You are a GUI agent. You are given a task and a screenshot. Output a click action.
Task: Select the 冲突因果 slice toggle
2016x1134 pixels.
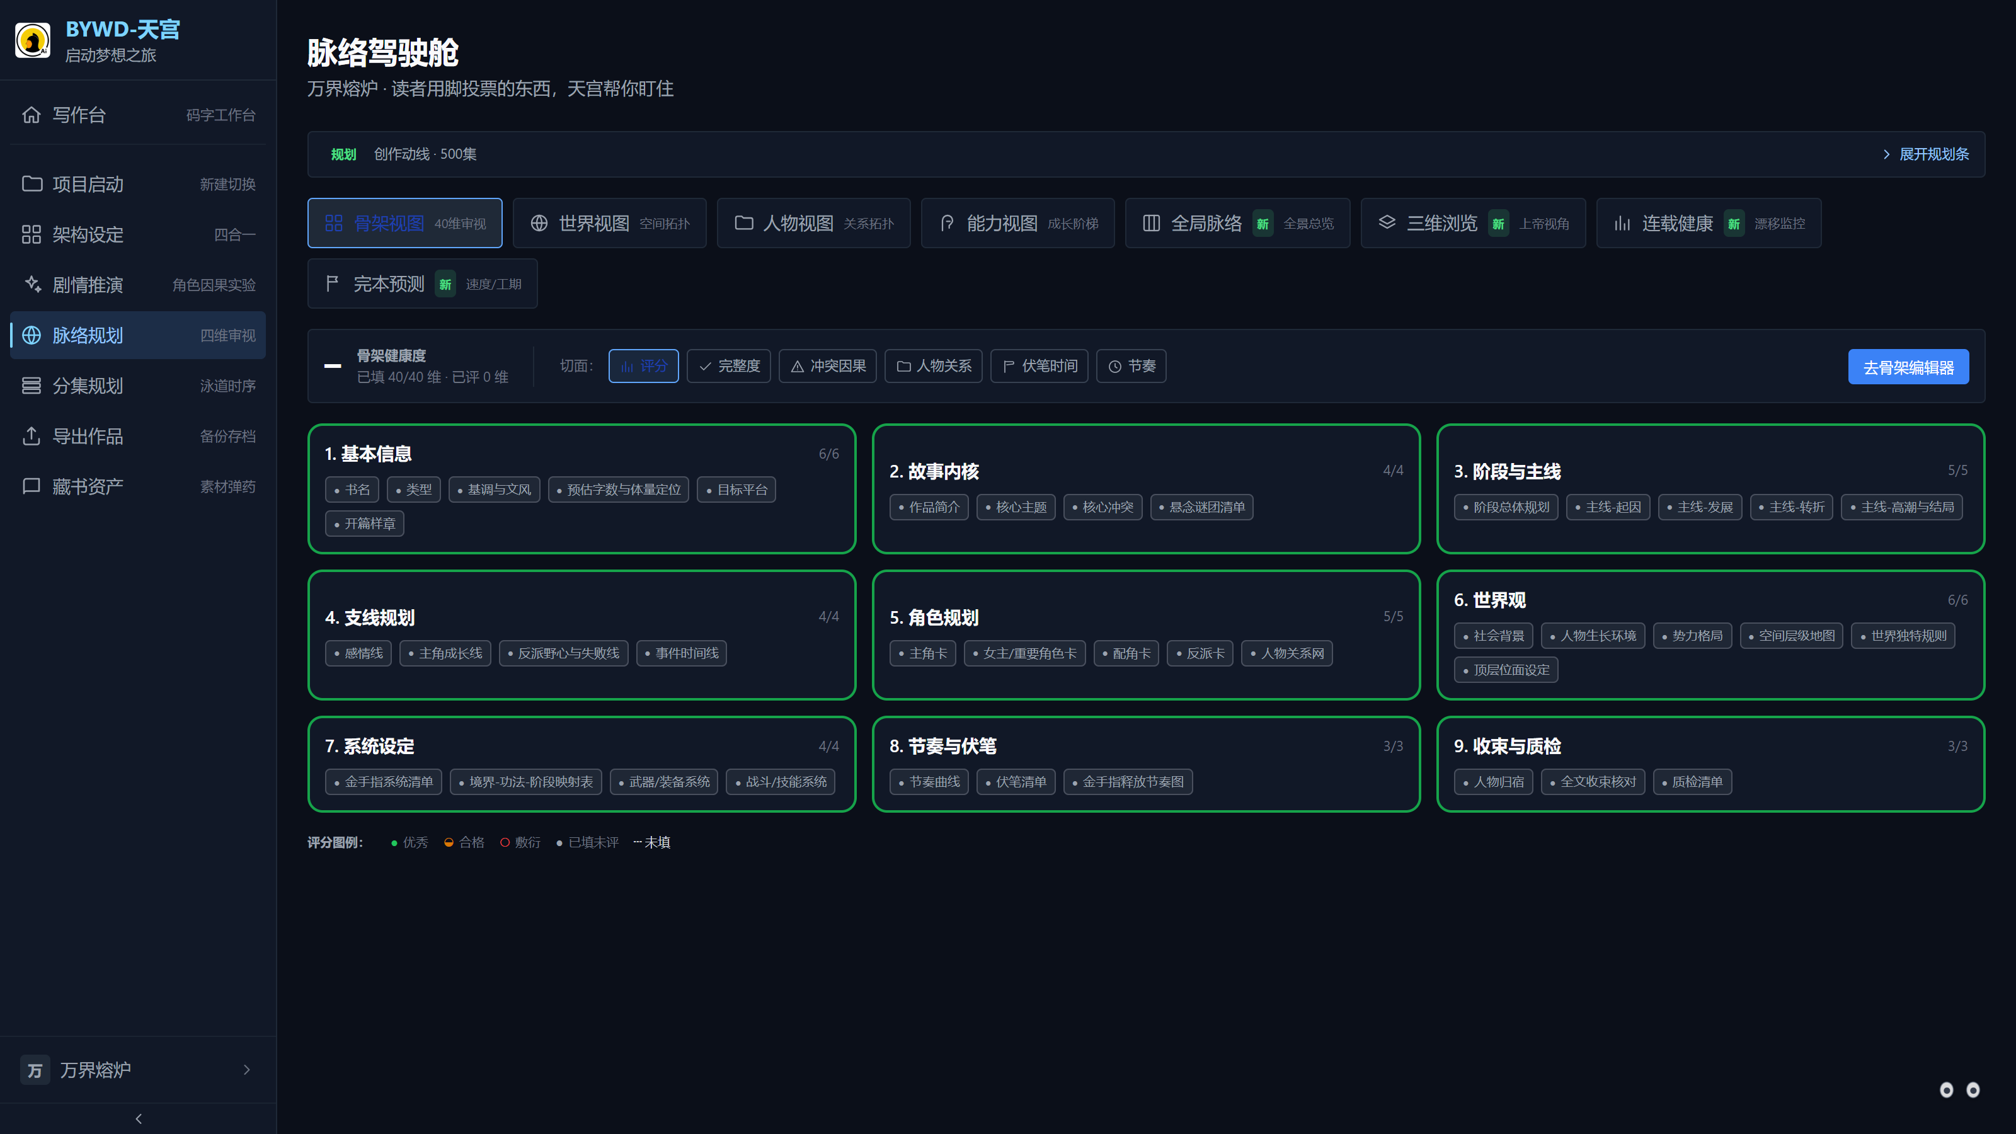(x=828, y=366)
